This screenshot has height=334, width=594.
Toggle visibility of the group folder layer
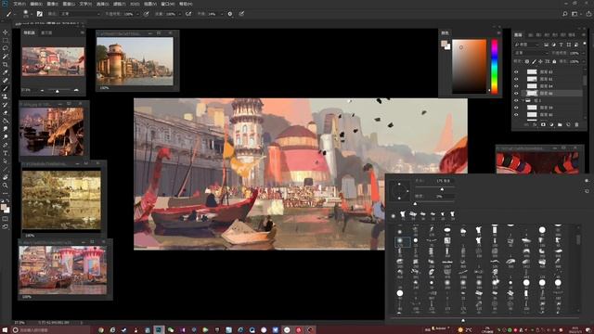click(x=516, y=100)
